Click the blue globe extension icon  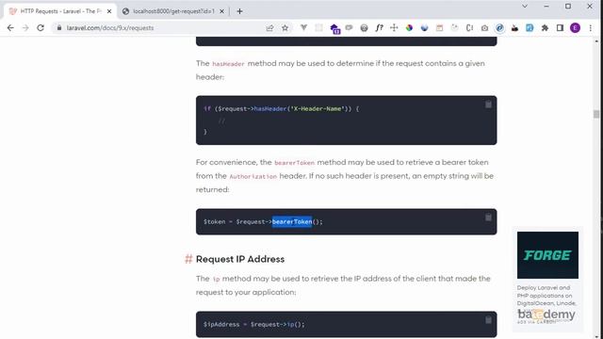pos(424,27)
